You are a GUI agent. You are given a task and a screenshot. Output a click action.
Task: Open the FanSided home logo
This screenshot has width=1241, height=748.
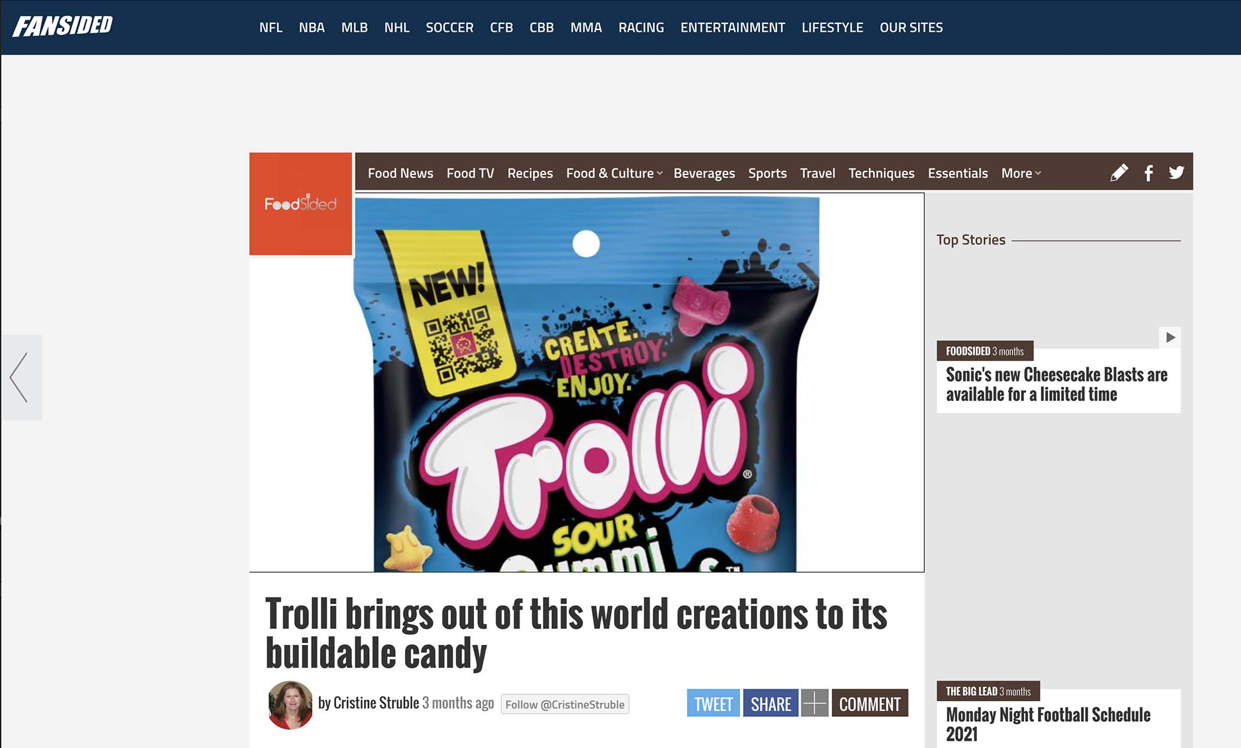(63, 26)
